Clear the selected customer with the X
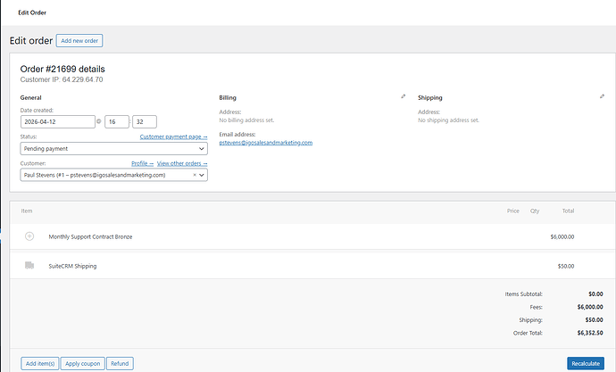 coord(195,175)
